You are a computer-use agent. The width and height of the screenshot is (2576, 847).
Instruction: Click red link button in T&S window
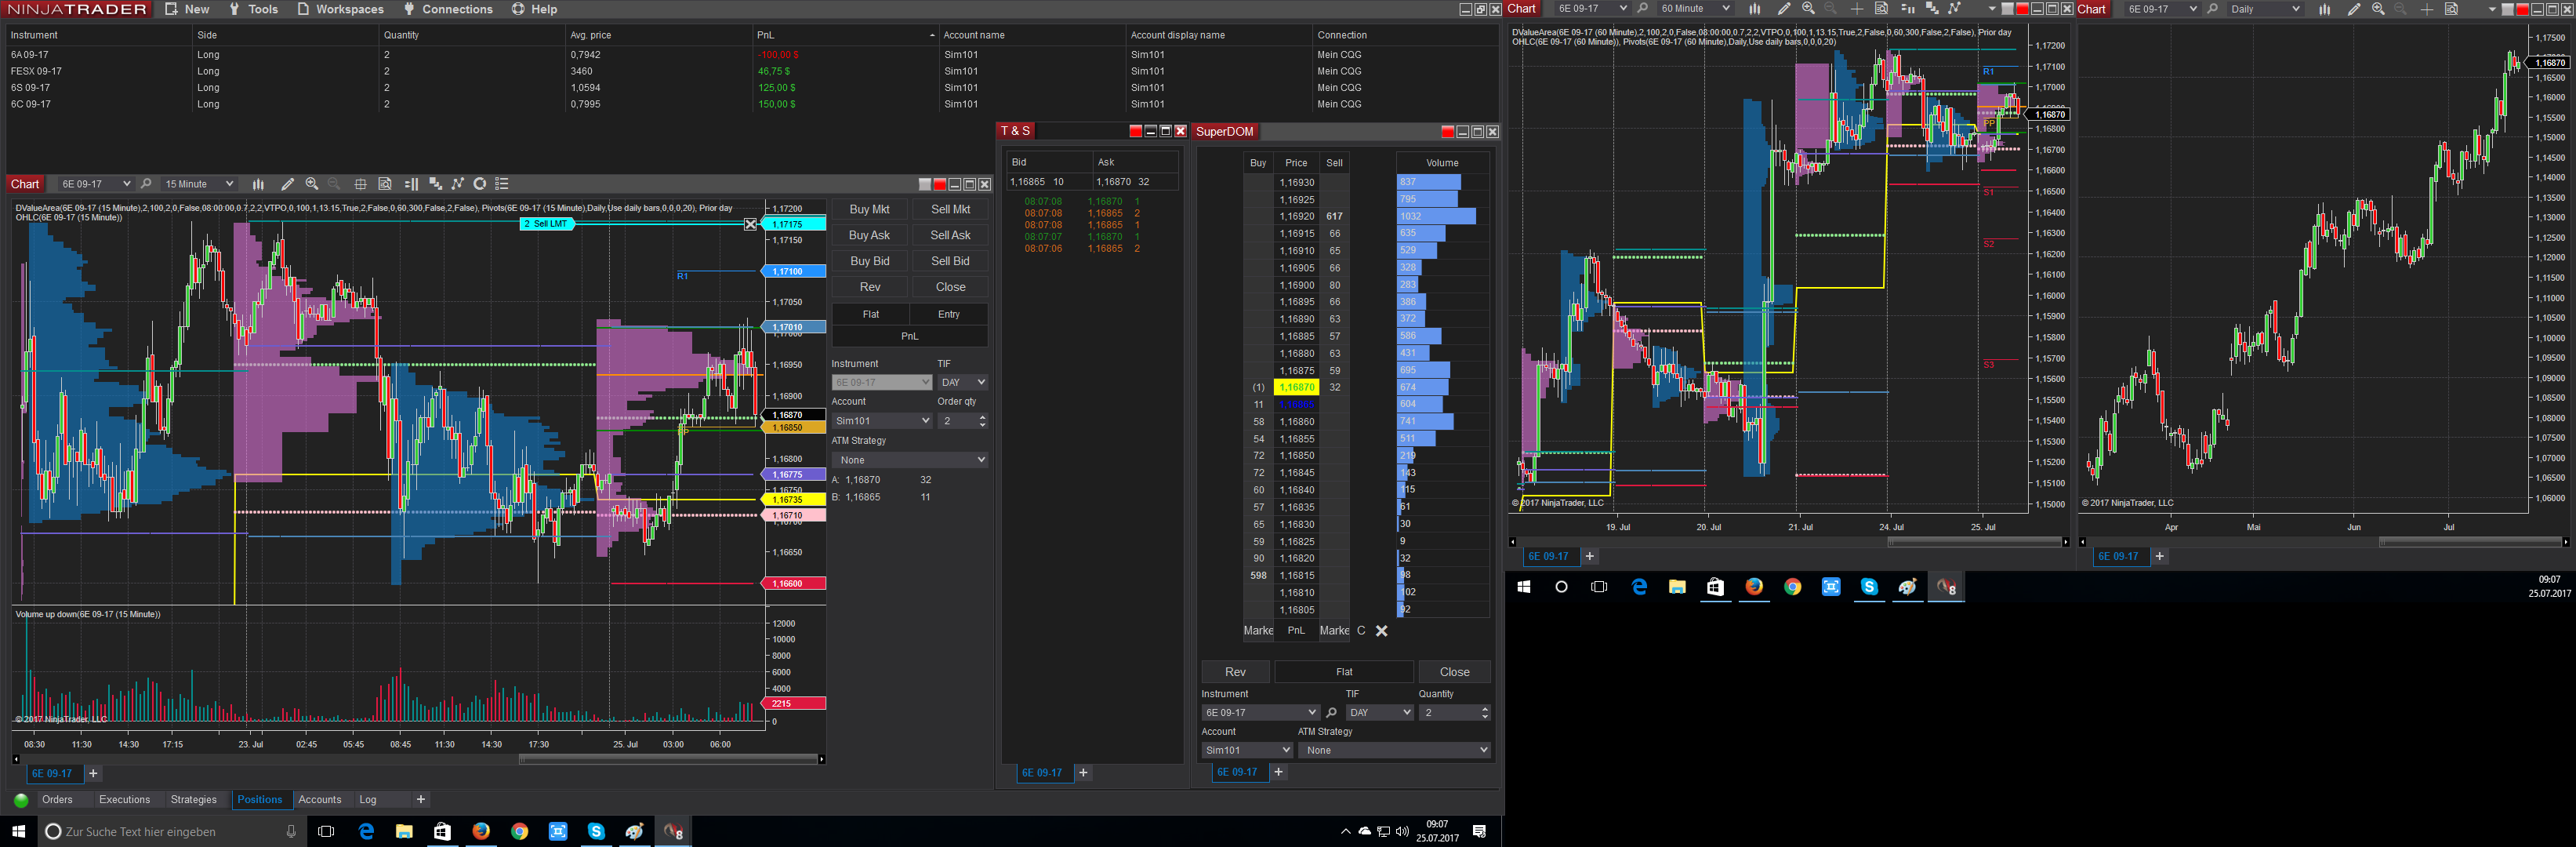[x=1135, y=131]
